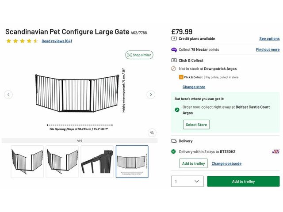Click the previous image arrow
283x212 pixels.
(x=8, y=95)
